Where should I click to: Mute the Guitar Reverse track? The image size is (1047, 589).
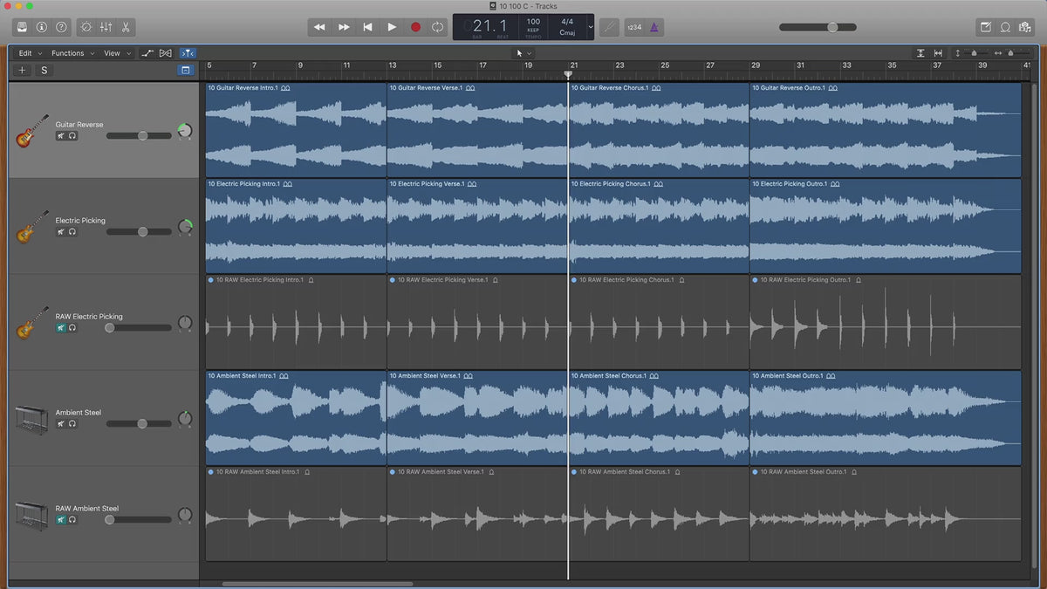[x=61, y=136]
